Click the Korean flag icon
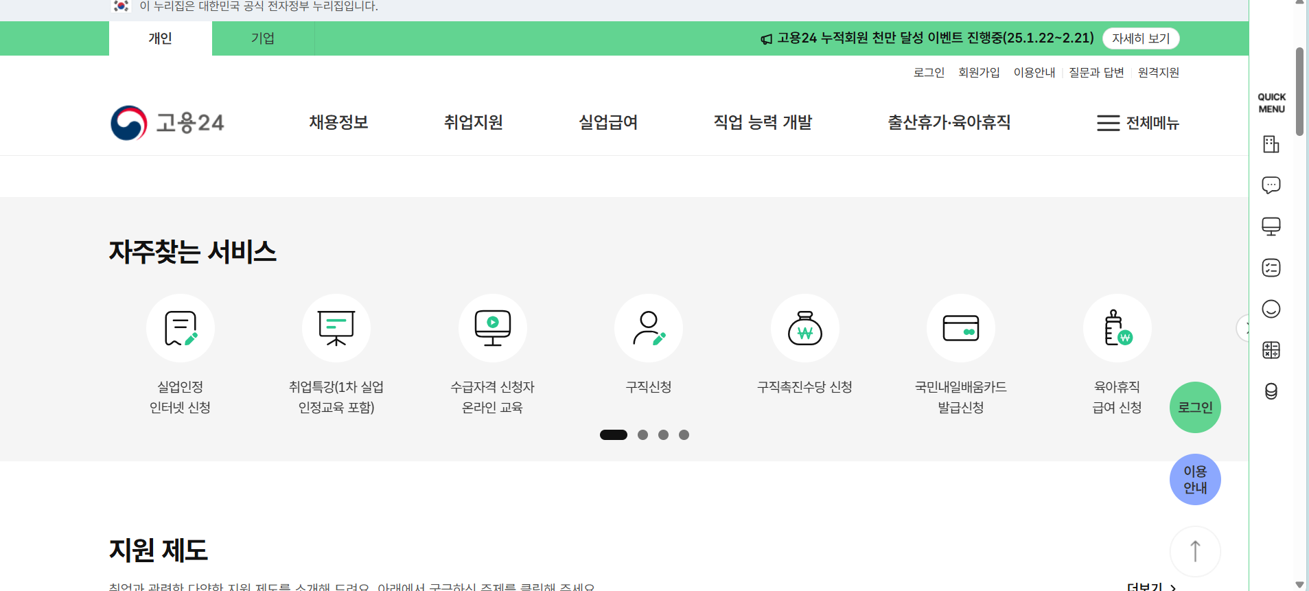Screen dimensions: 1309x591 [x=121, y=6]
